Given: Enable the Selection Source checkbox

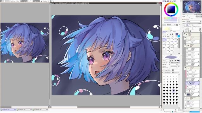Looking at the screenshot, I should tap(192, 27).
